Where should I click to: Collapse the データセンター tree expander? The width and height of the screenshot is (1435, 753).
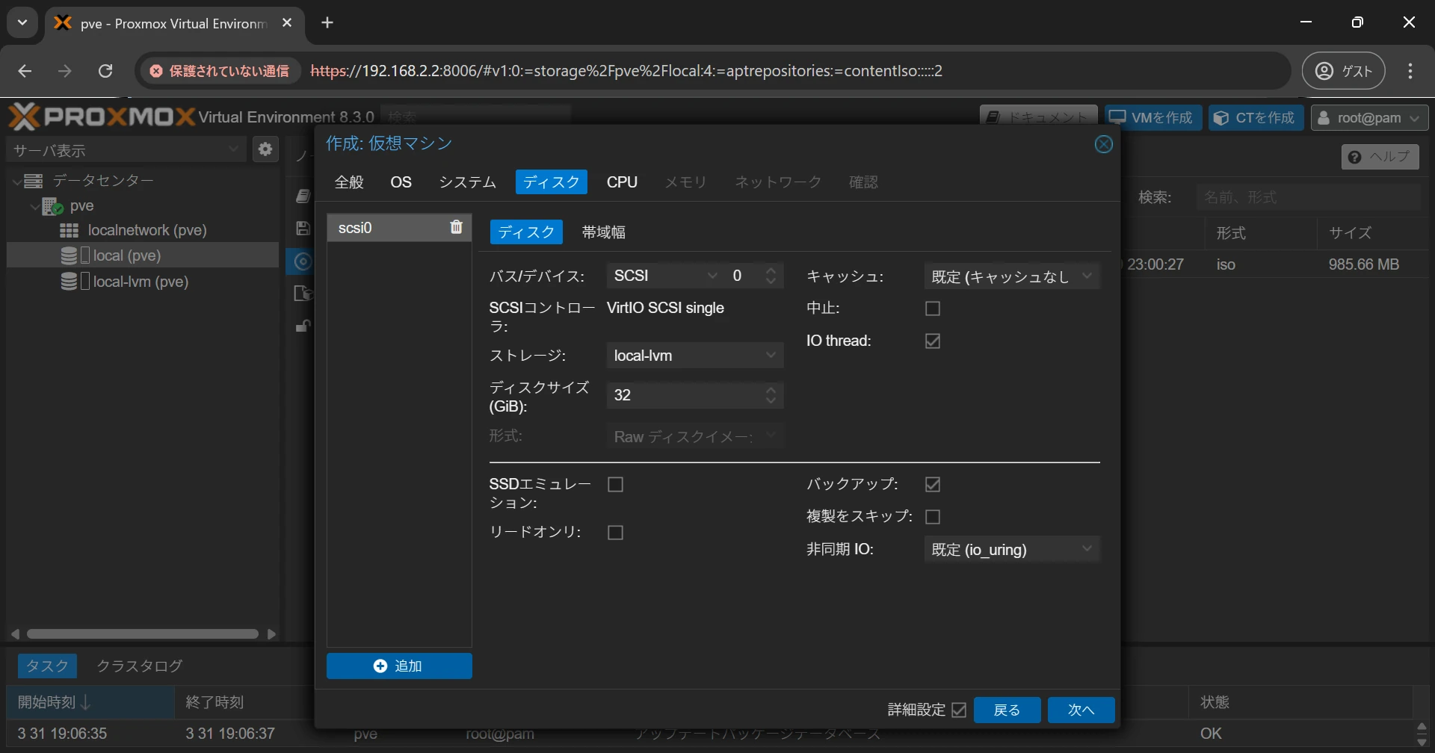[x=16, y=182]
